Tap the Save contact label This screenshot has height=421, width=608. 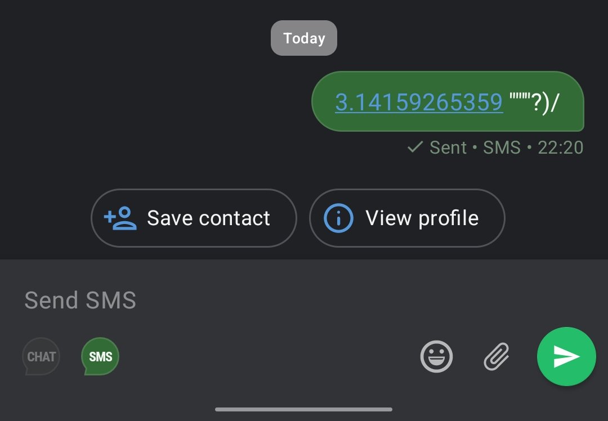208,218
